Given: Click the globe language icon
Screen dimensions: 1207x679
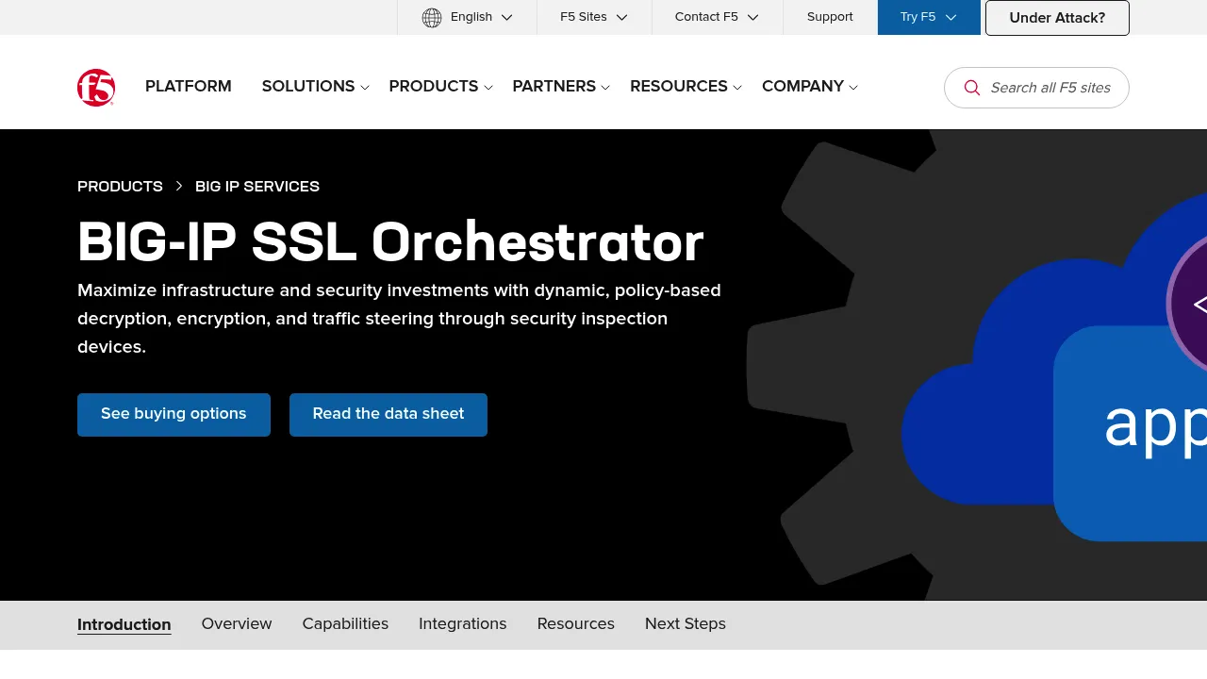Looking at the screenshot, I should (x=432, y=17).
